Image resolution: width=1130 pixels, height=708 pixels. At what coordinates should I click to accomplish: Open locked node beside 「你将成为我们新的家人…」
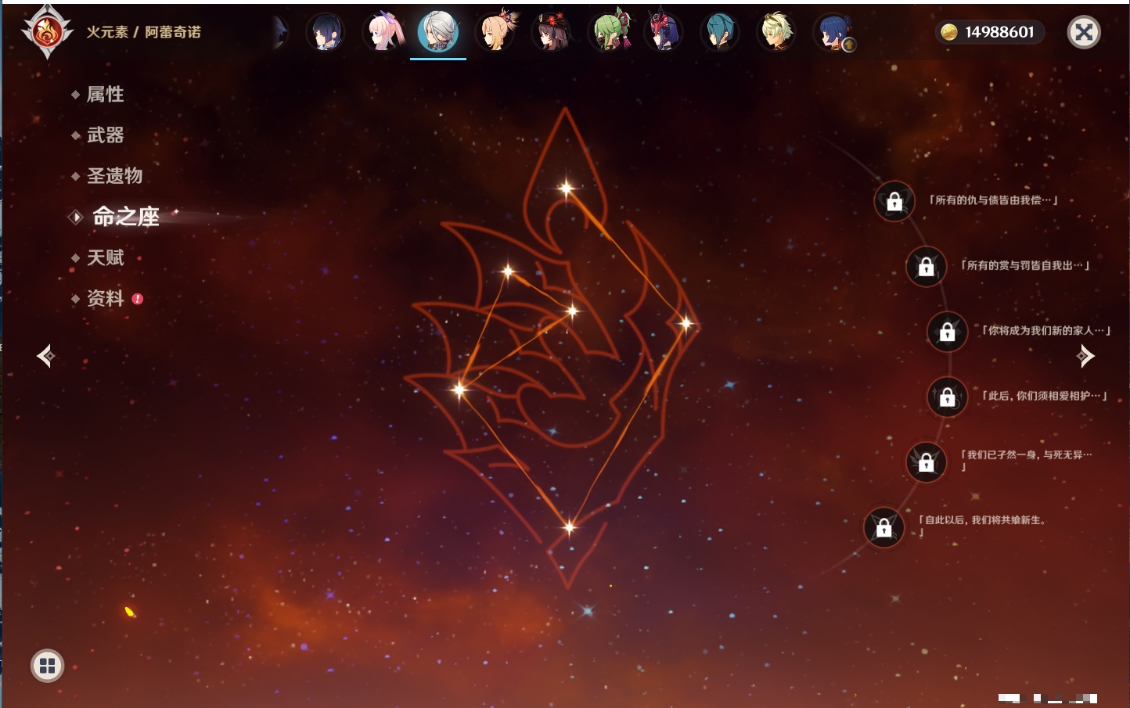[948, 332]
